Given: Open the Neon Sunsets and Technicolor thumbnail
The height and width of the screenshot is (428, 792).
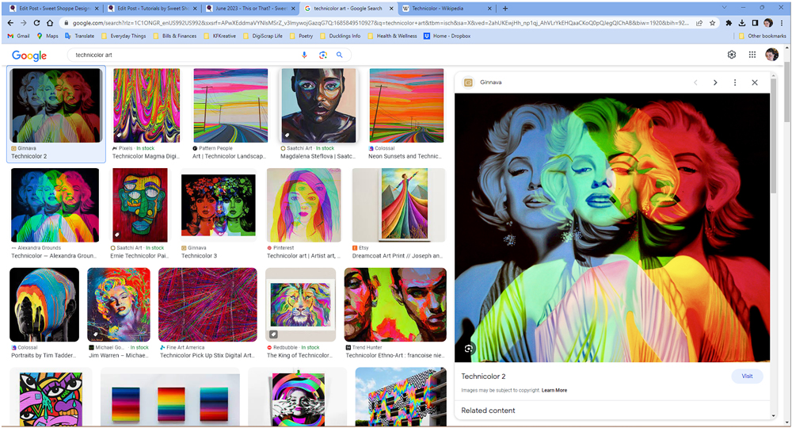Looking at the screenshot, I should click(406, 105).
